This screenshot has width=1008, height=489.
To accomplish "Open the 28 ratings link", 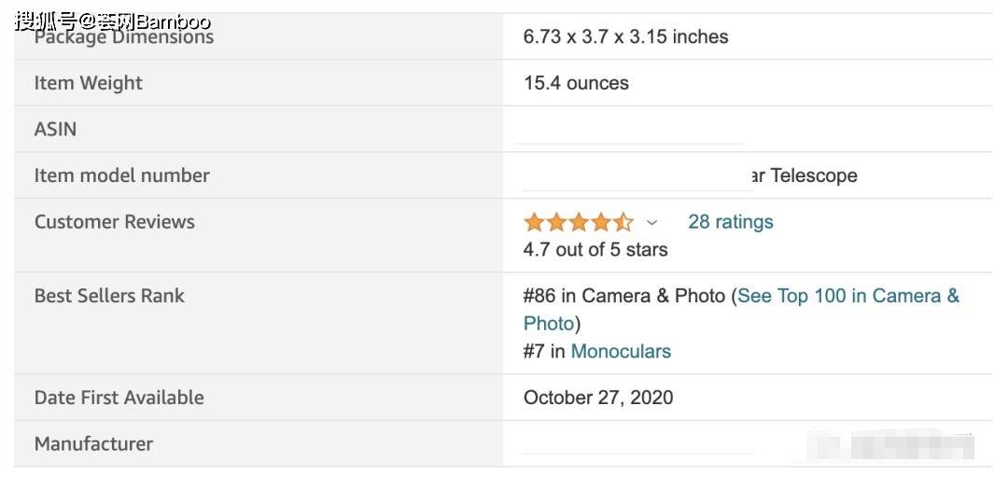I will pos(730,222).
